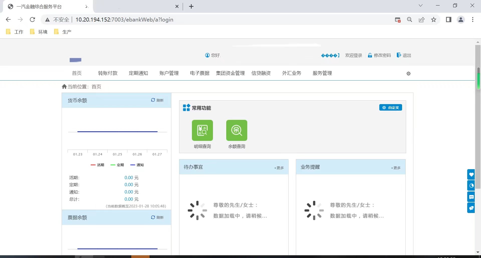Open the 工作 bookmark folder

coord(15,32)
